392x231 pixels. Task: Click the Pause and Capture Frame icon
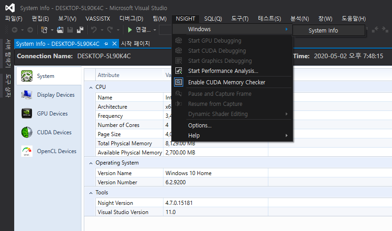[x=179, y=93]
